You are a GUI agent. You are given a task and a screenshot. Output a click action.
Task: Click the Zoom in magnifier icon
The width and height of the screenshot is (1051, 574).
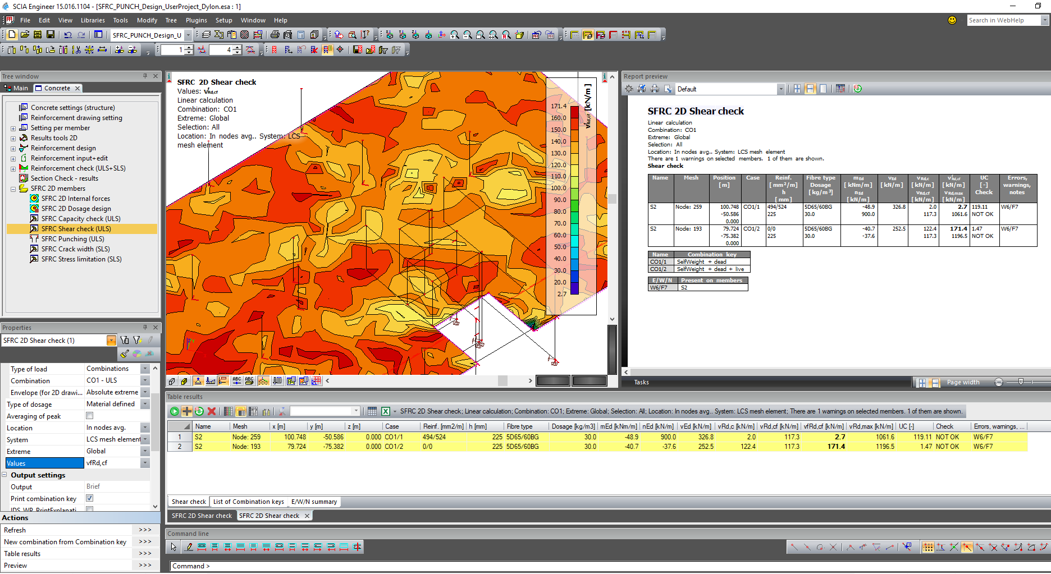[455, 35]
